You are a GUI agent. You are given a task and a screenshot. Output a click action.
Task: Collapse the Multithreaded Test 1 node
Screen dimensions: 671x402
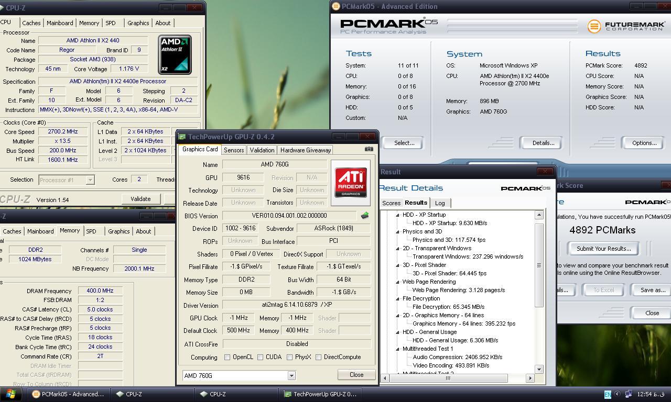click(397, 349)
